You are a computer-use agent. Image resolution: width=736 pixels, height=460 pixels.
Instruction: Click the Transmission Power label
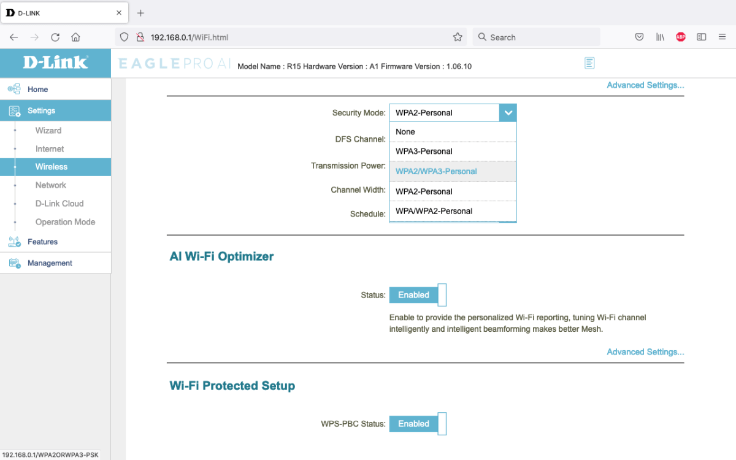tap(348, 166)
